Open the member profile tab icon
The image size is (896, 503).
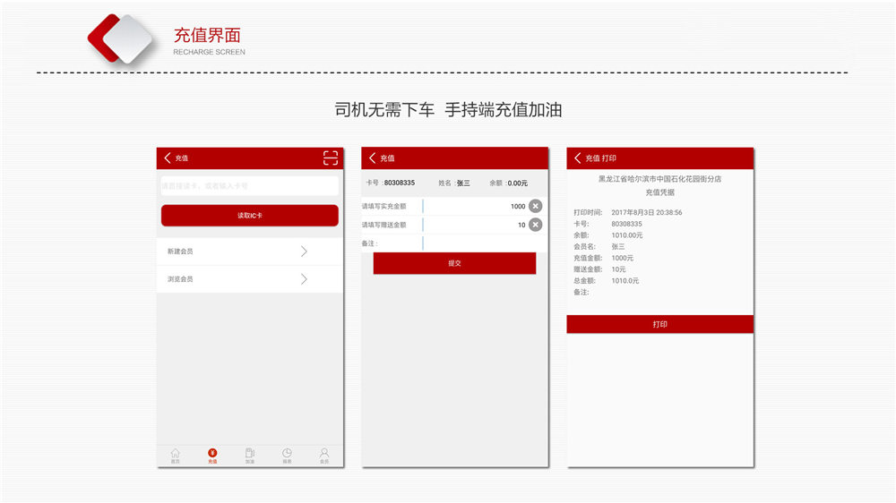point(324,456)
